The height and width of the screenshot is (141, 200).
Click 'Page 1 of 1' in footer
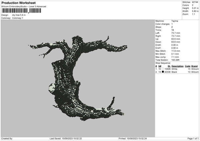[193, 138]
